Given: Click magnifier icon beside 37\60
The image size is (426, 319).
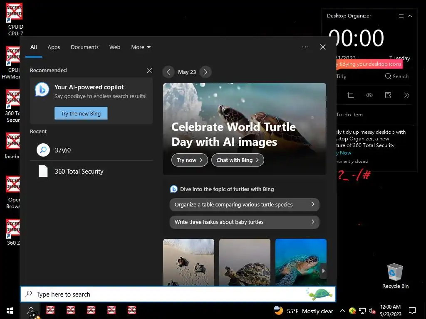Looking at the screenshot, I should point(43,150).
